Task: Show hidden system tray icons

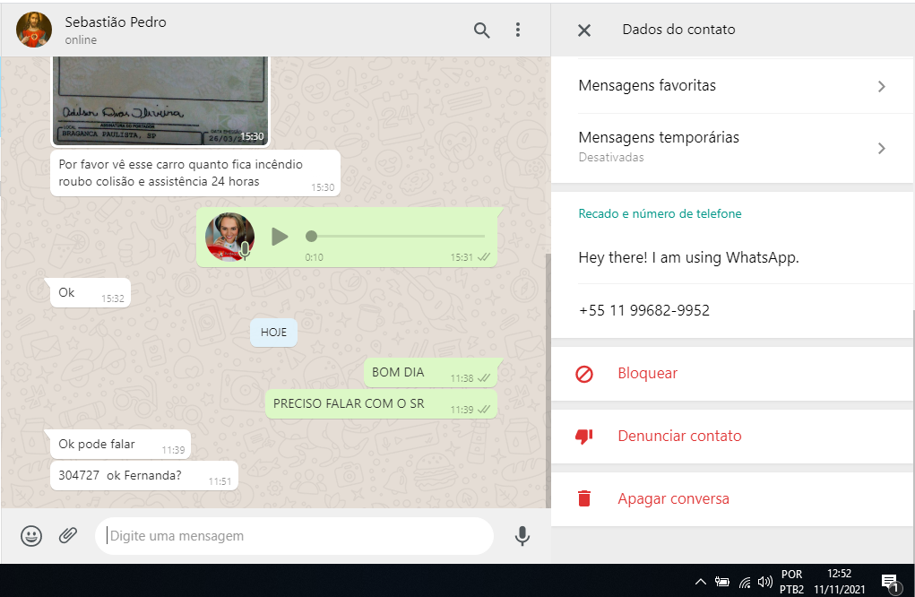Action: point(701,582)
